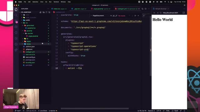
Task: Expand the styles folder
Action: [x=23, y=44]
